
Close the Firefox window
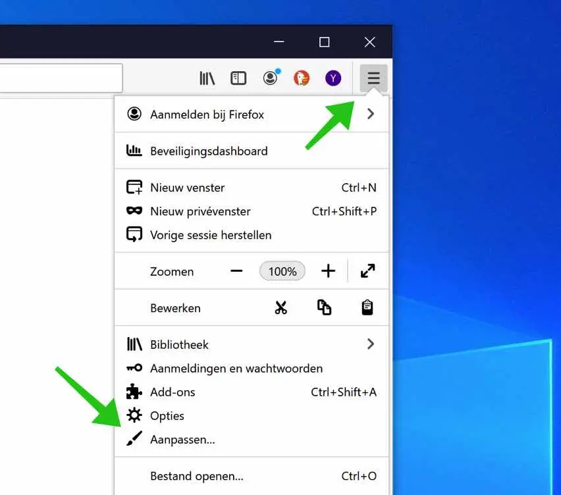click(x=369, y=42)
